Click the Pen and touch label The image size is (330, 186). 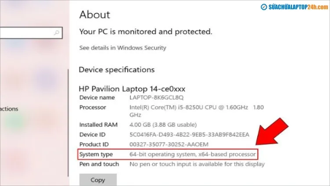(x=99, y=164)
